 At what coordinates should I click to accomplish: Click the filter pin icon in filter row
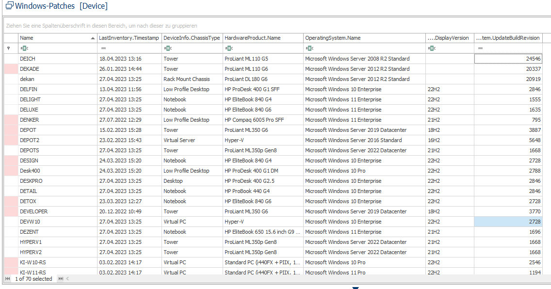point(8,48)
